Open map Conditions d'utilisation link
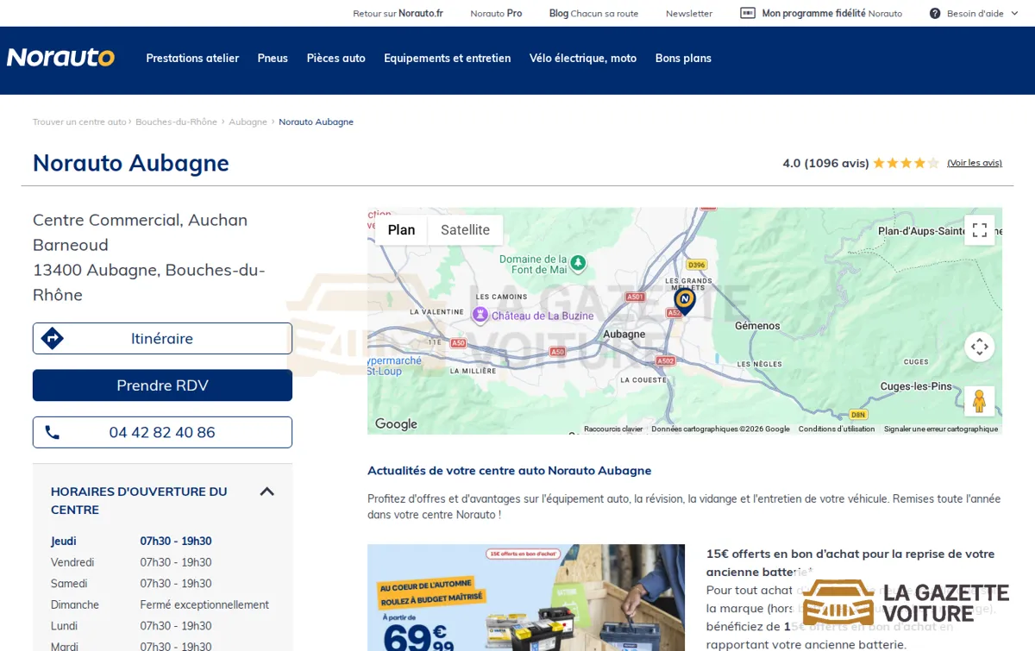 [837, 429]
